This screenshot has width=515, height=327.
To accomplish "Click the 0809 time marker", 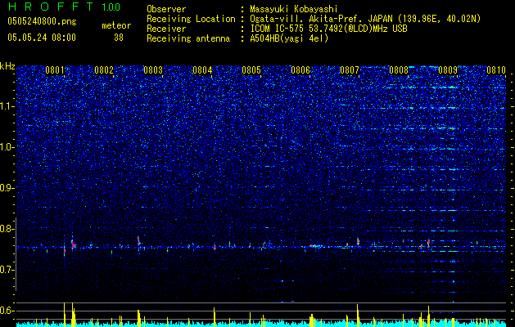I will tap(448, 69).
